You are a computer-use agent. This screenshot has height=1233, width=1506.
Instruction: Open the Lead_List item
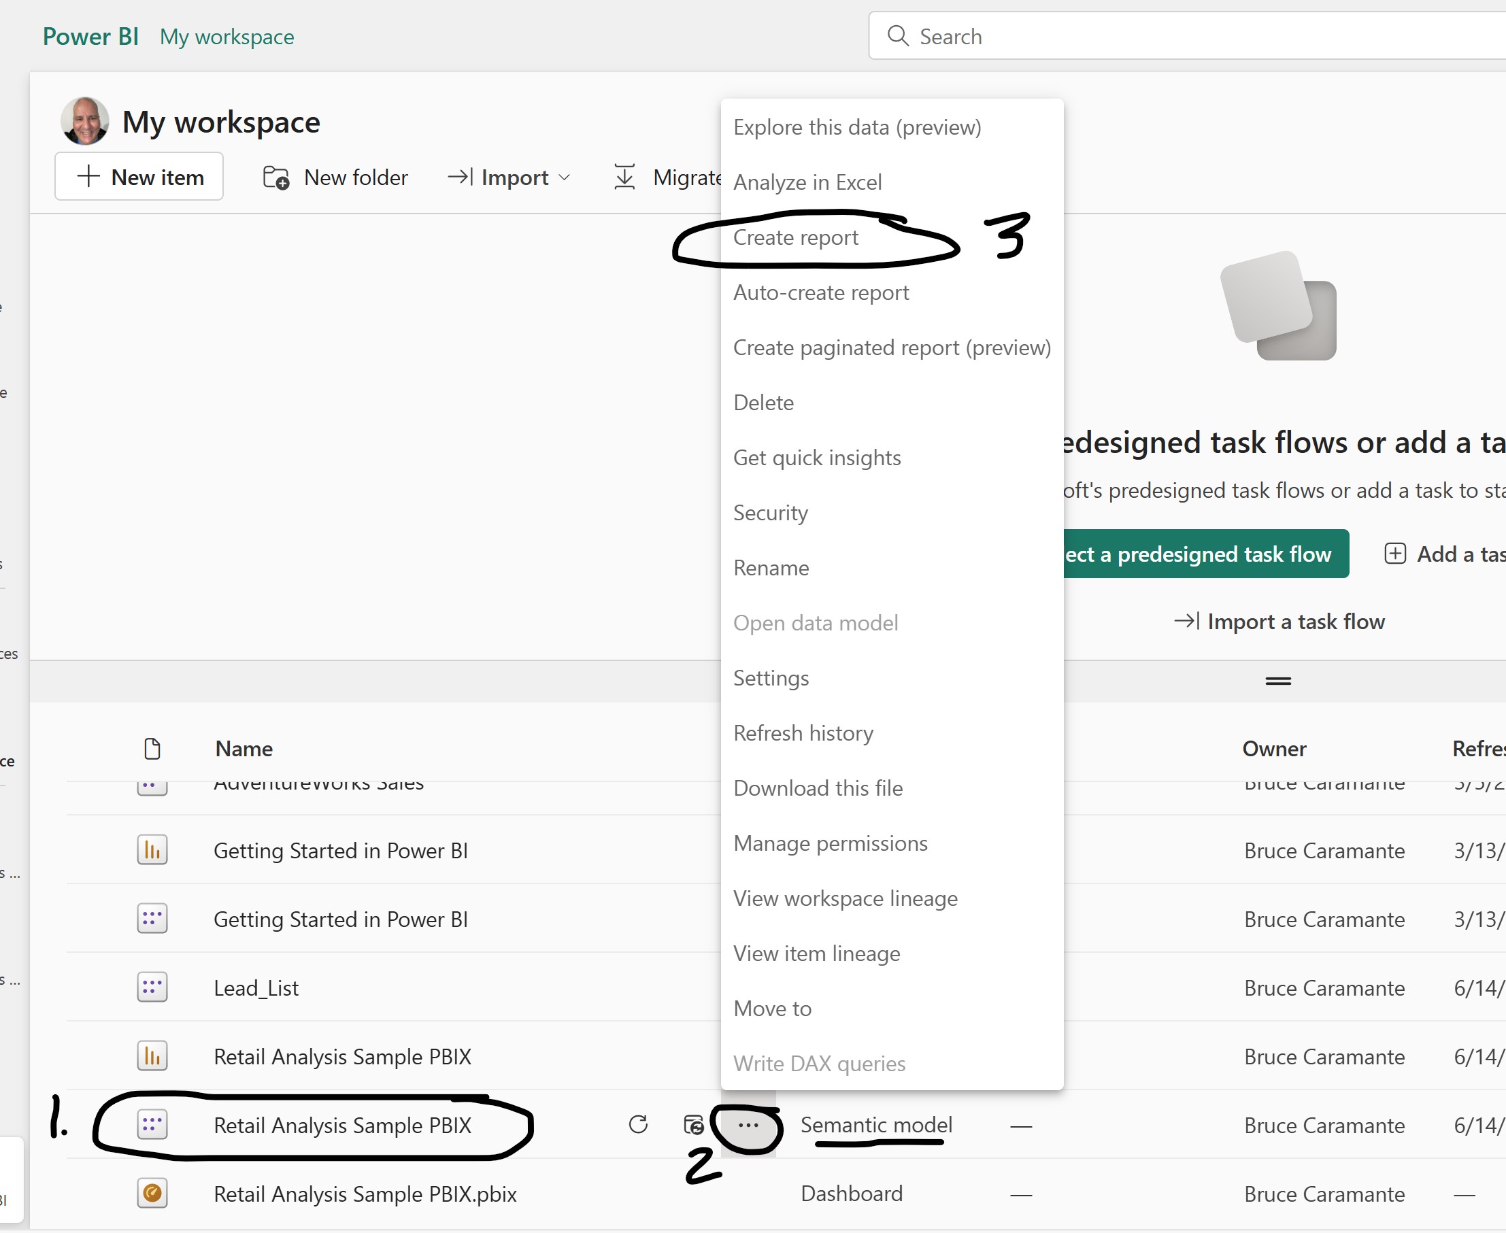256,988
